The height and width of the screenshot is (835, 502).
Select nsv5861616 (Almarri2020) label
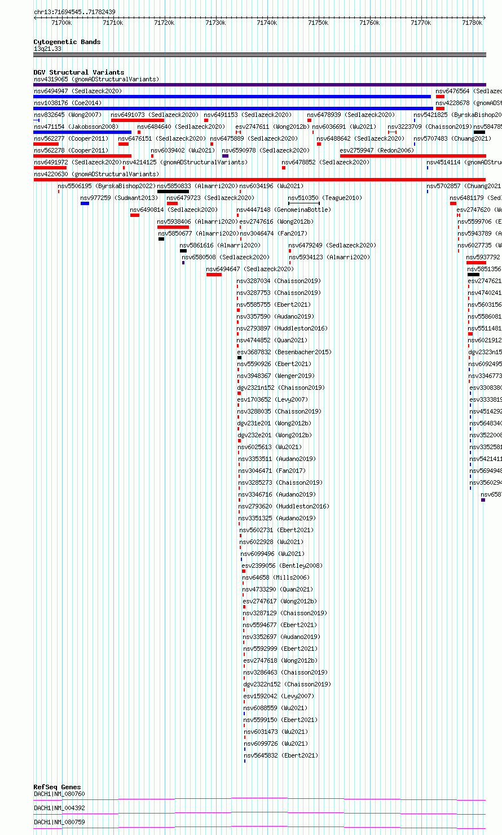[x=220, y=245]
